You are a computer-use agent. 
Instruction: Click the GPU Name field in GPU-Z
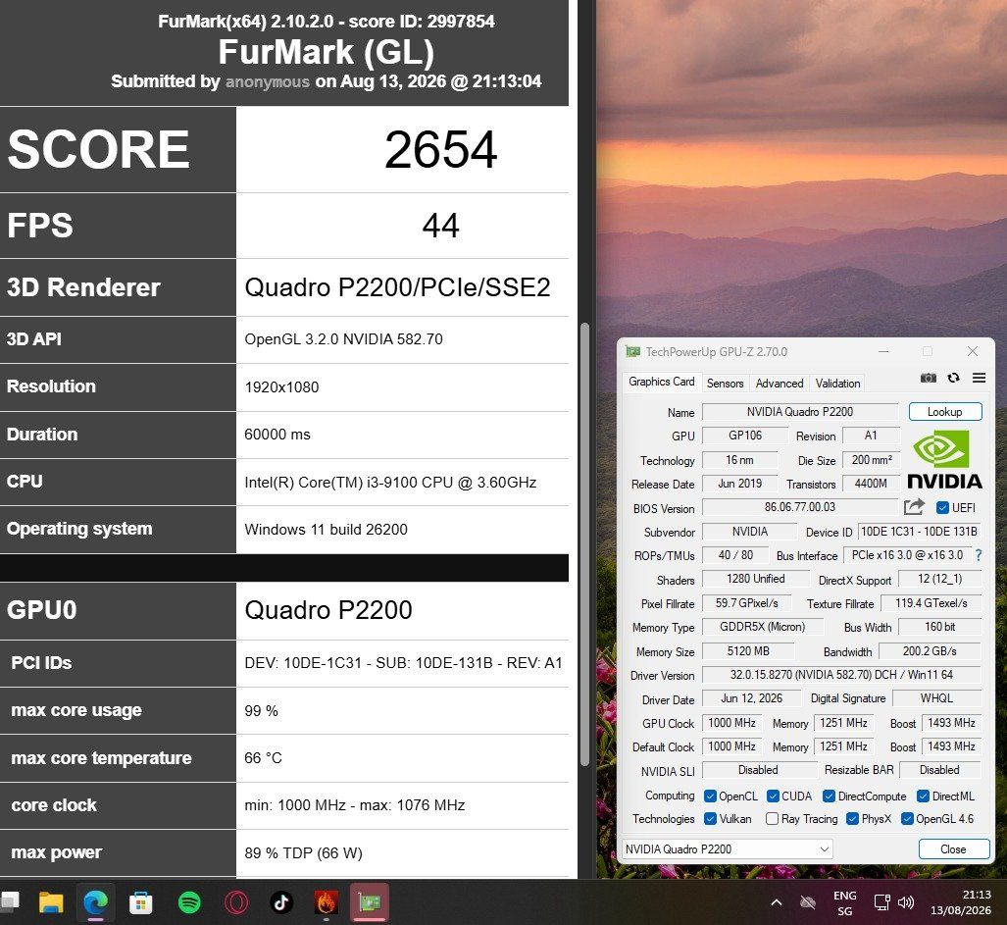coord(799,412)
